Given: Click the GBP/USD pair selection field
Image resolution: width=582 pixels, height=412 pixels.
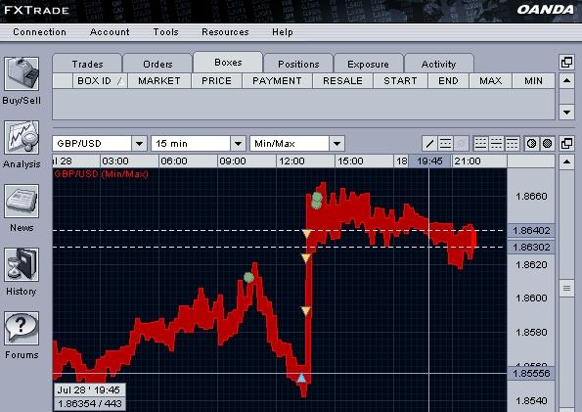Looking at the screenshot, I should [92, 144].
